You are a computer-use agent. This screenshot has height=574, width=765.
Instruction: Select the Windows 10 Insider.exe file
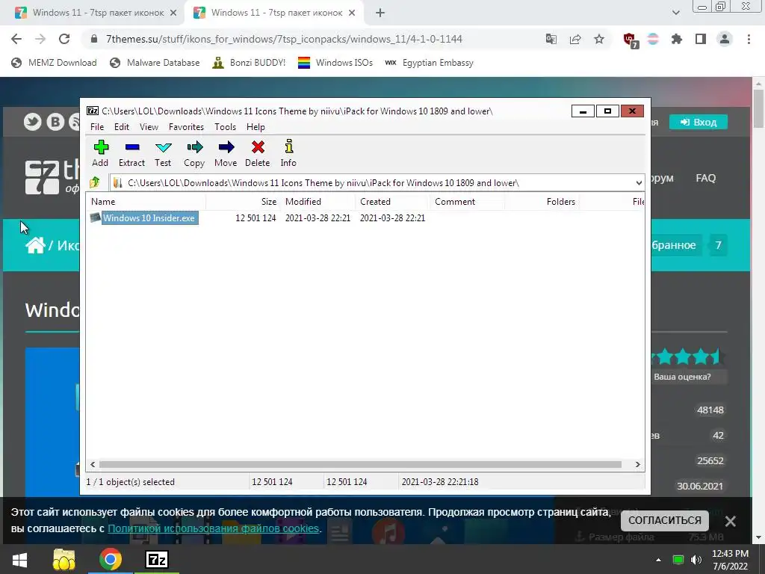[149, 218]
